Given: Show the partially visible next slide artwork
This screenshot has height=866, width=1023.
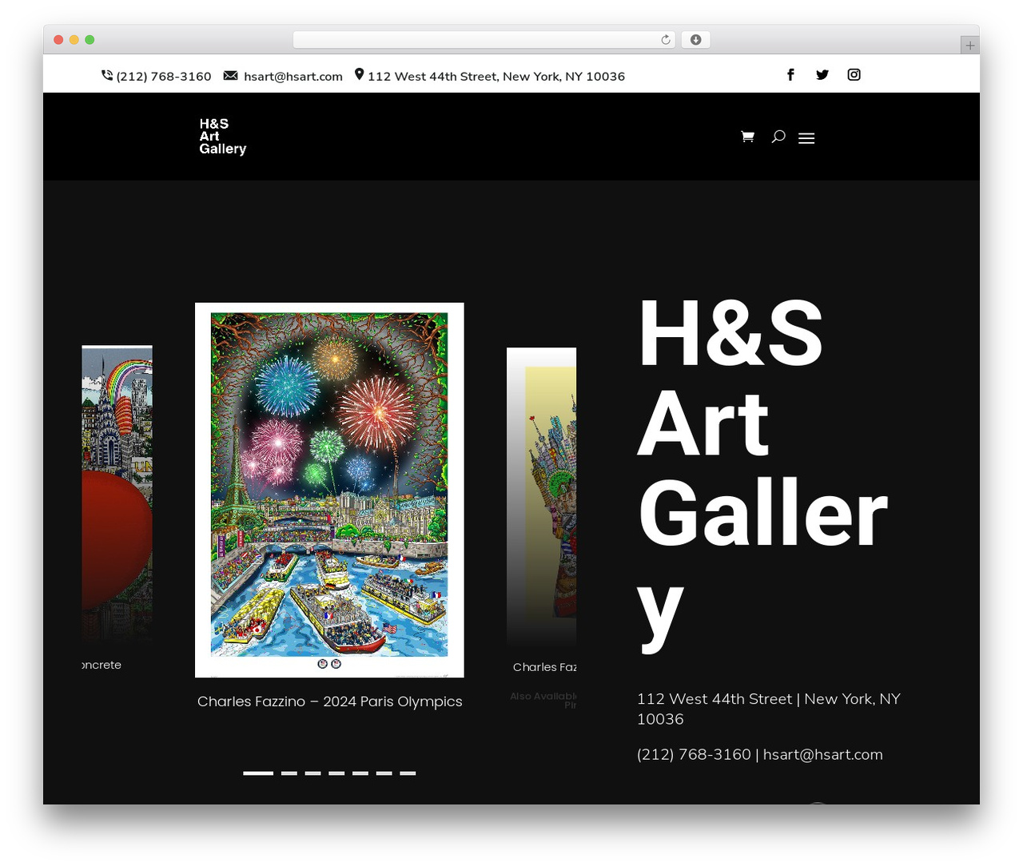Looking at the screenshot, I should pos(542,497).
